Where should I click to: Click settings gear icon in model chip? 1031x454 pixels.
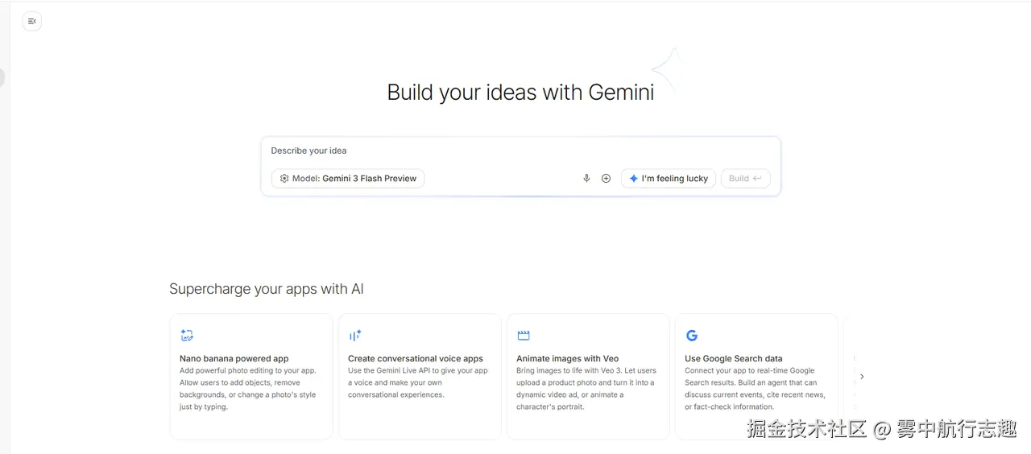pos(284,179)
